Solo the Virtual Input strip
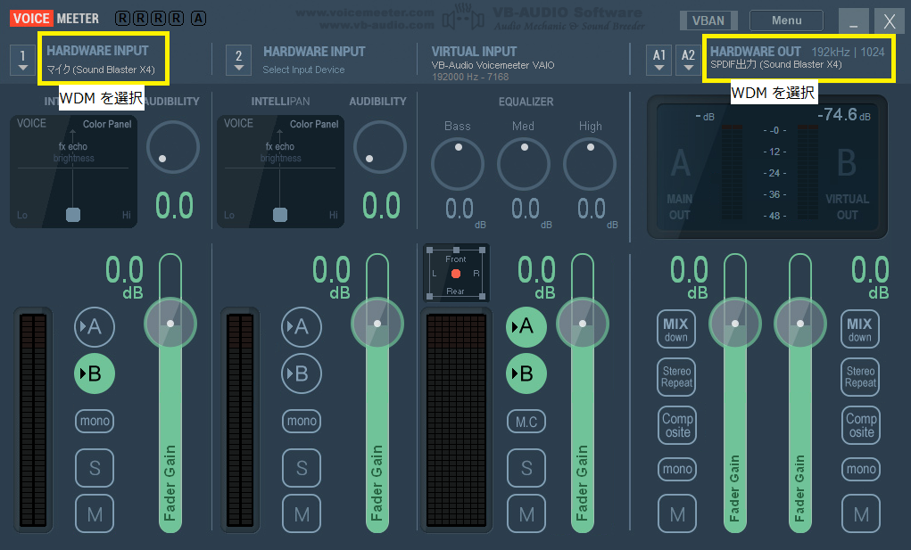911x550 pixels. [x=526, y=468]
